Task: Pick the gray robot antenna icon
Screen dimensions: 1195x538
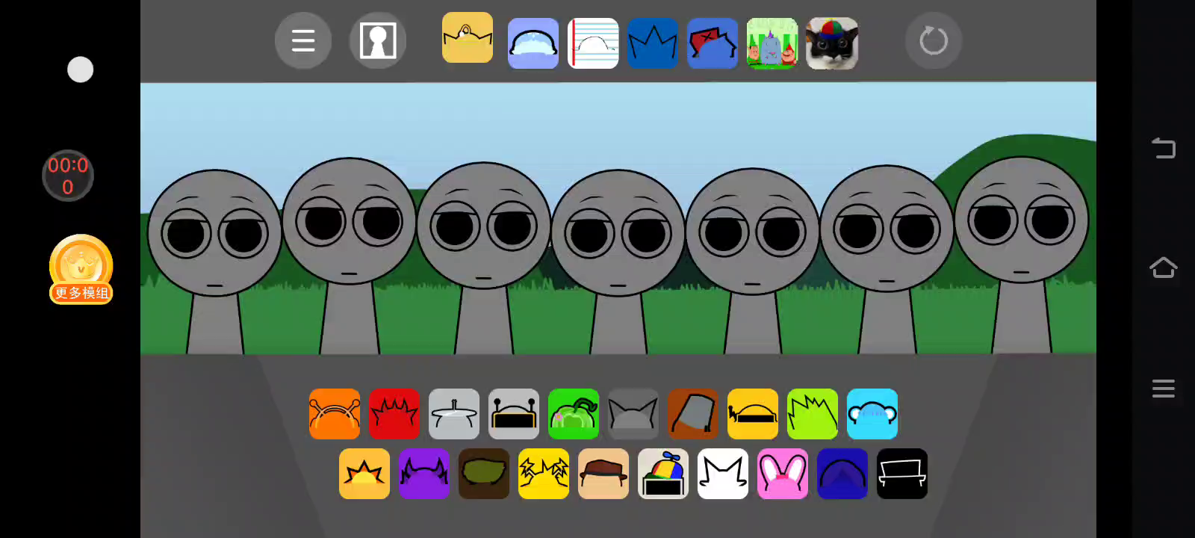Action: click(514, 414)
